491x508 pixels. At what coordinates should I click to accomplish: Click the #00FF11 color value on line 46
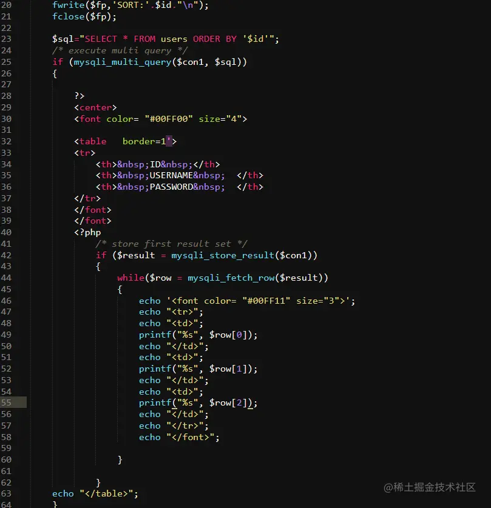tap(266, 301)
